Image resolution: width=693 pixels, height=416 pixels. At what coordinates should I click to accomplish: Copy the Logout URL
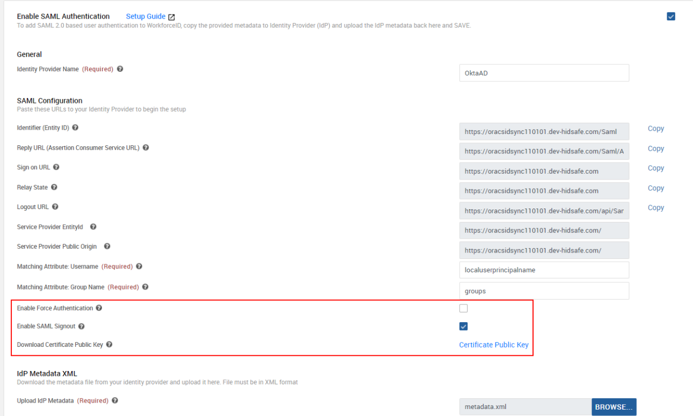[656, 208]
